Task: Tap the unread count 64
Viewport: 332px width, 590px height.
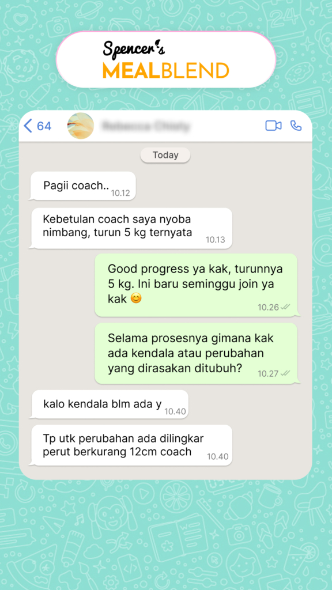Action: tap(44, 126)
